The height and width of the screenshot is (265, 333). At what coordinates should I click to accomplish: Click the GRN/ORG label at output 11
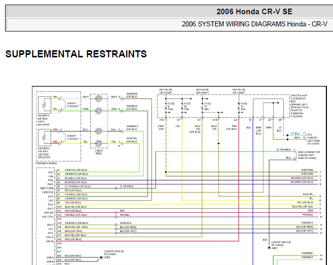307,223
